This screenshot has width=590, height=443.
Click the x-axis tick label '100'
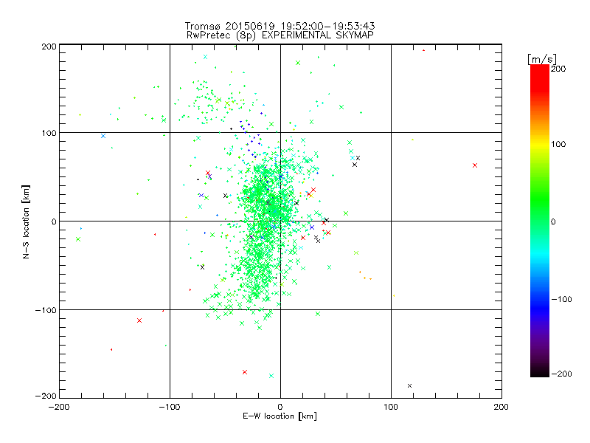pyautogui.click(x=391, y=407)
